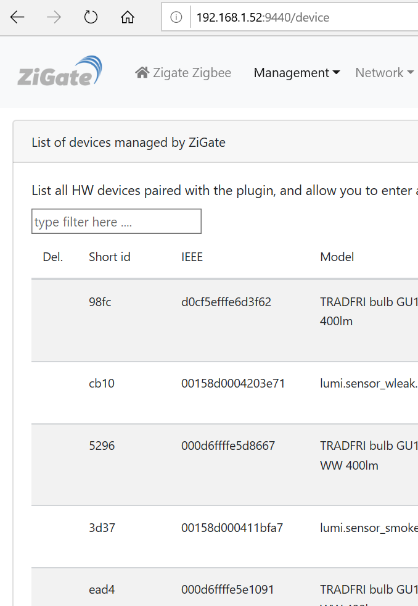This screenshot has height=606, width=418.
Task: Go to browser home page icon
Action: [128, 17]
